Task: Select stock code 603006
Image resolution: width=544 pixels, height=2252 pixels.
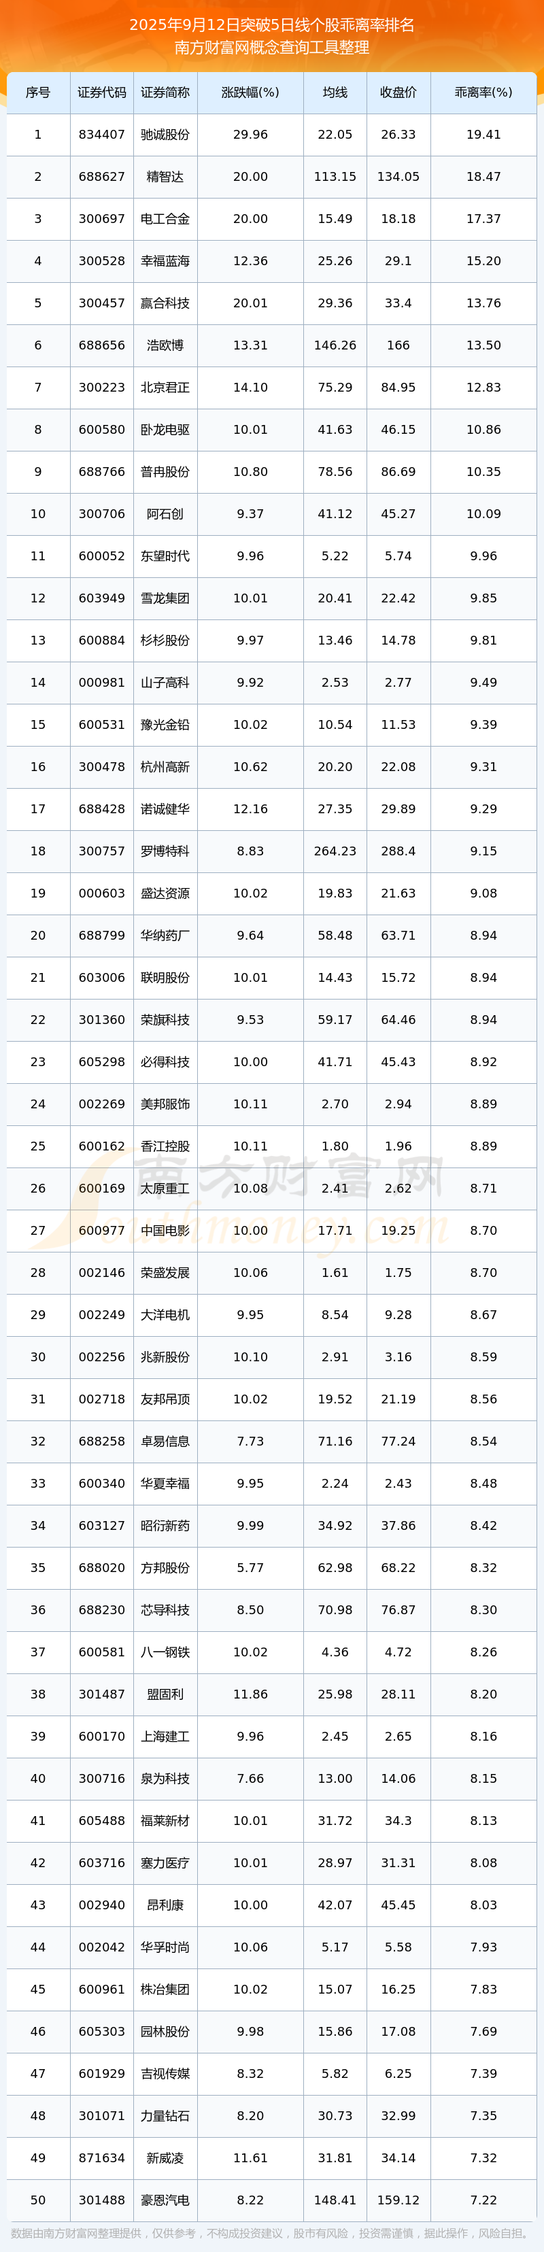Action: tap(101, 977)
